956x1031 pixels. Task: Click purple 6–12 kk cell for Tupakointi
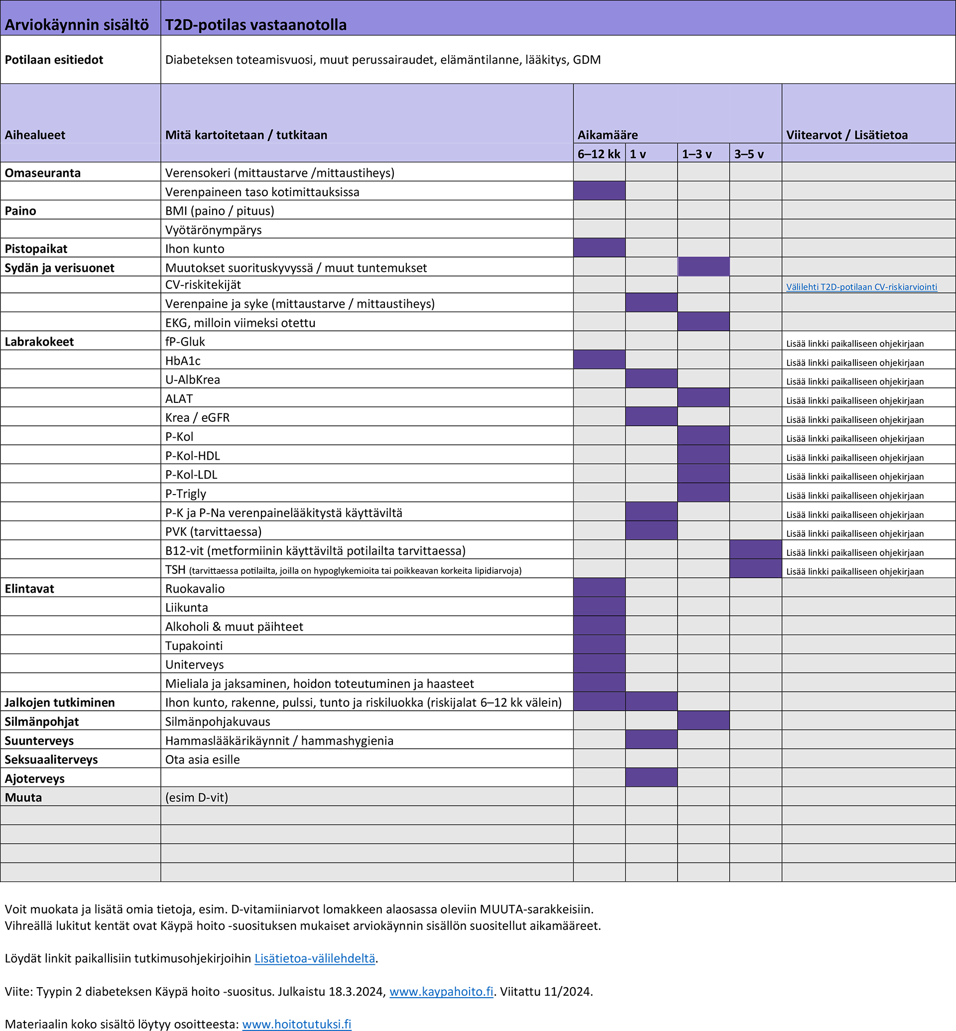tap(599, 645)
